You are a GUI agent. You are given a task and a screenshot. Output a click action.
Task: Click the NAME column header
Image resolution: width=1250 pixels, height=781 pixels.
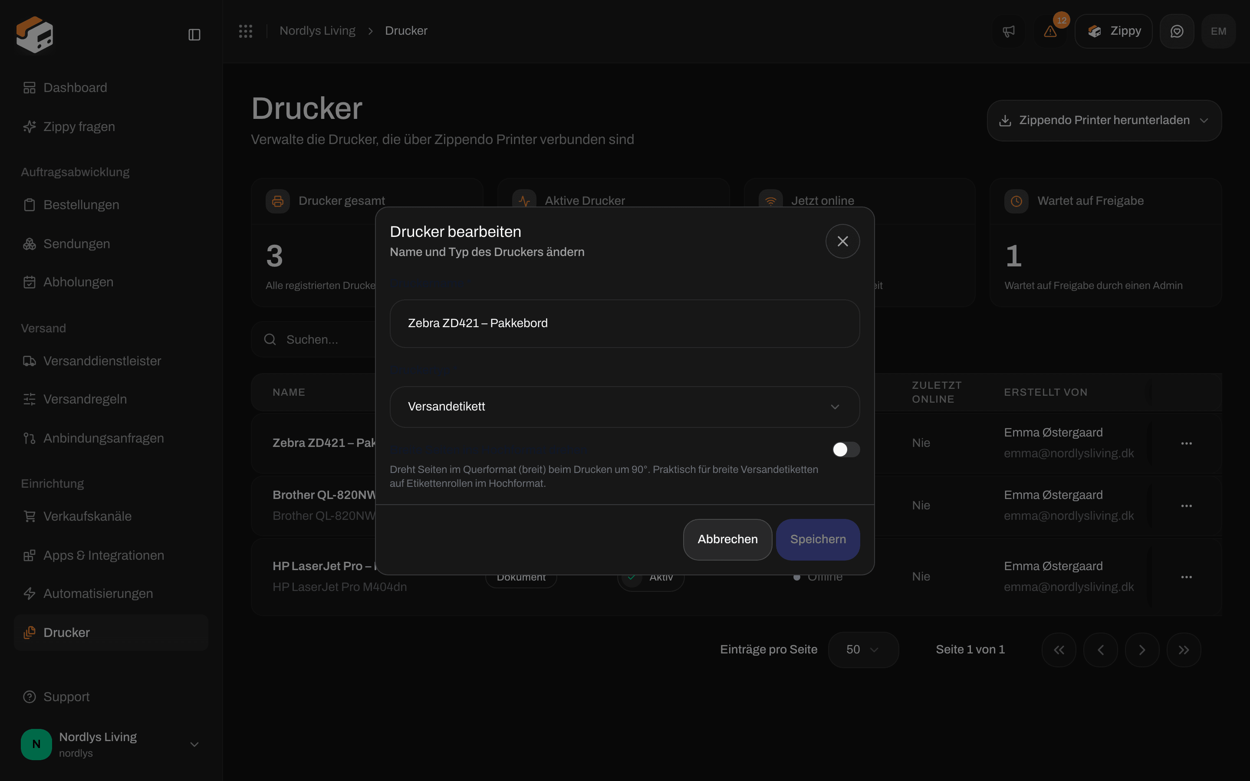(x=289, y=393)
